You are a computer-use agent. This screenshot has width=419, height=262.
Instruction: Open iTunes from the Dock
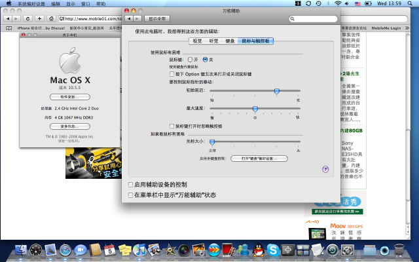tap(139, 250)
